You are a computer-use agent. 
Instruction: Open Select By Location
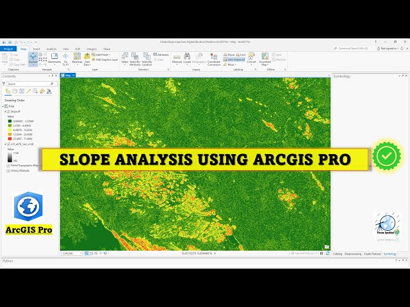tap(147, 59)
